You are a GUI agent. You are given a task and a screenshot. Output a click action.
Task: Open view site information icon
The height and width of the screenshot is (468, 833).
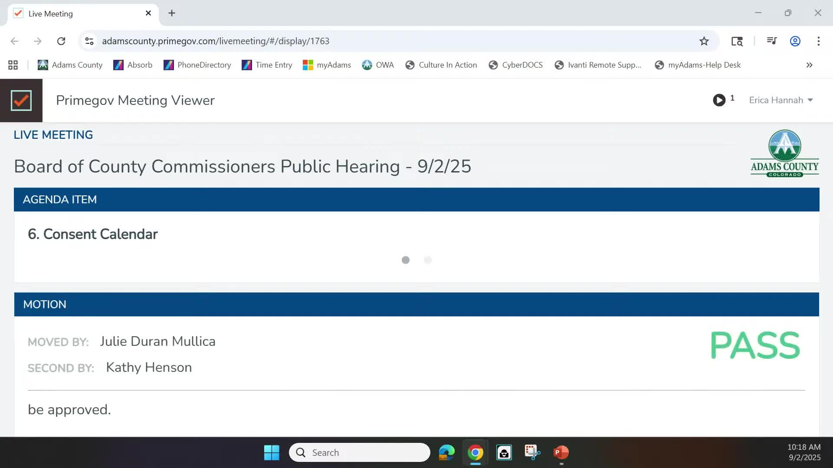89,41
